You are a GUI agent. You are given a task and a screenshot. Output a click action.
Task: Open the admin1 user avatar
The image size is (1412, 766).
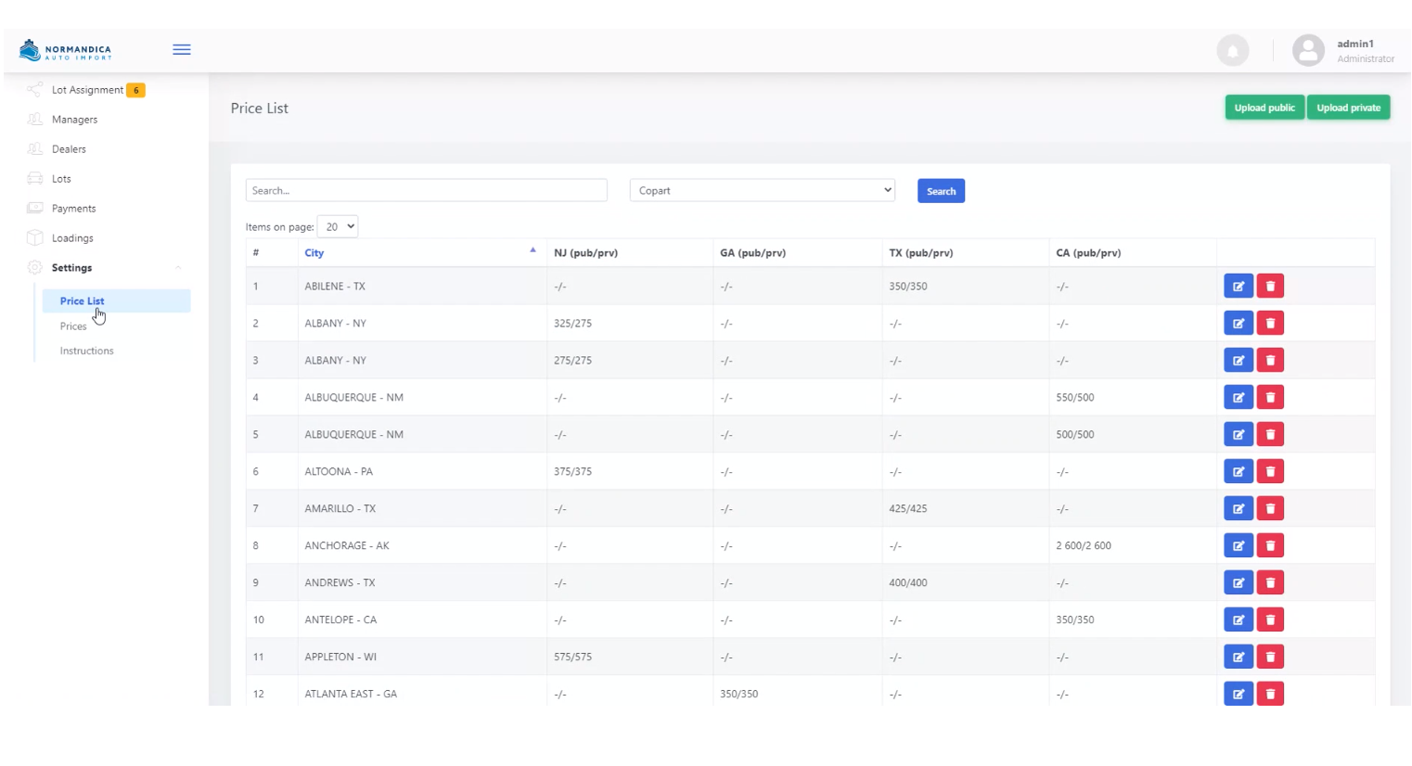tap(1308, 50)
